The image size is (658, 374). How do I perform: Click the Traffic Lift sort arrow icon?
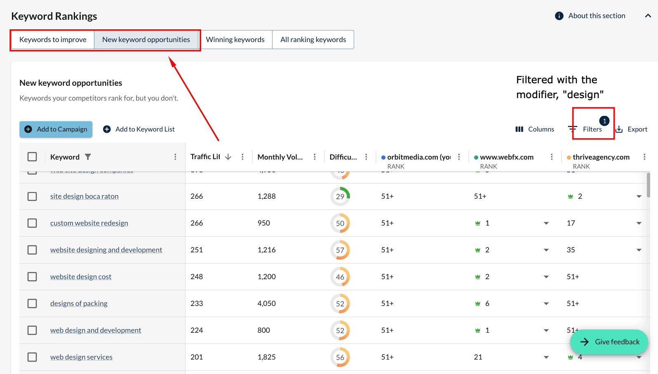228,157
